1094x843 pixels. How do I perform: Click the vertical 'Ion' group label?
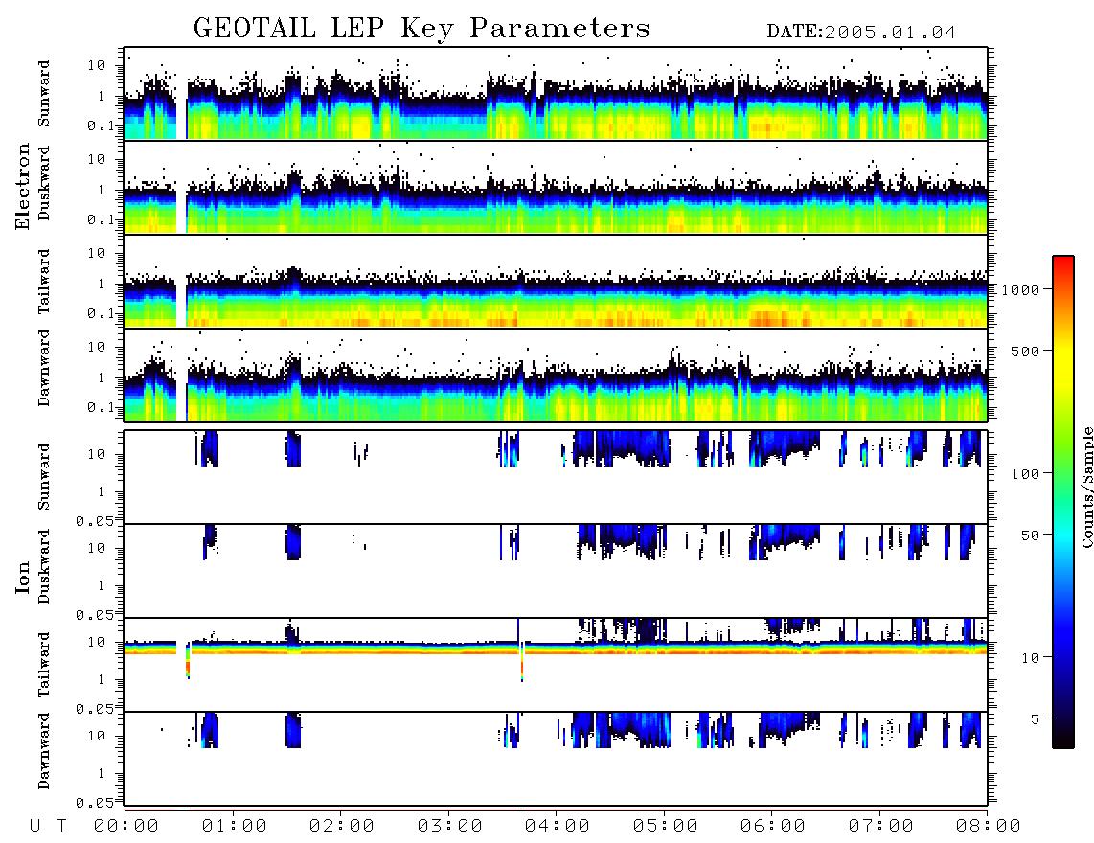[x=22, y=577]
